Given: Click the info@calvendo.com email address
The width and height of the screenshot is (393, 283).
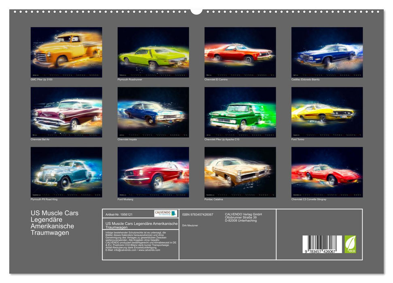Looking at the screenshot, I should point(124,250).
